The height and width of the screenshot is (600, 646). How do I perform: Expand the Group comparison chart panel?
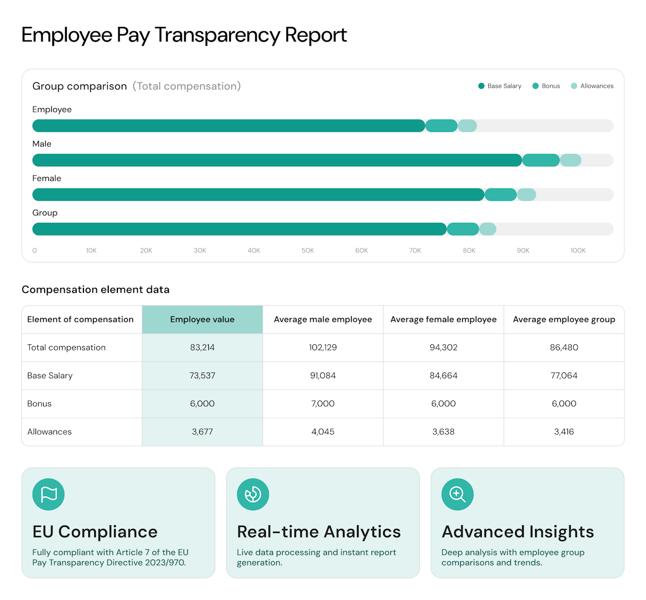(80, 86)
